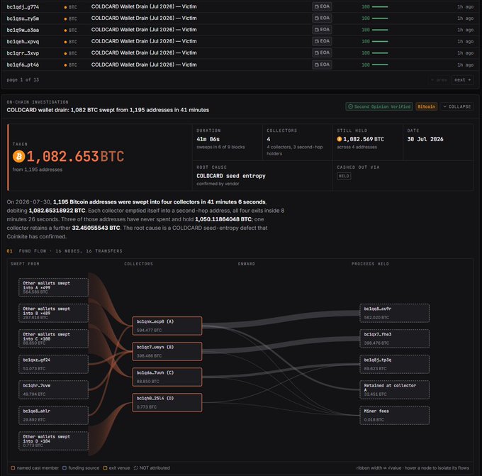Click the investigation title about COLDCARD wallet drain

108,110
